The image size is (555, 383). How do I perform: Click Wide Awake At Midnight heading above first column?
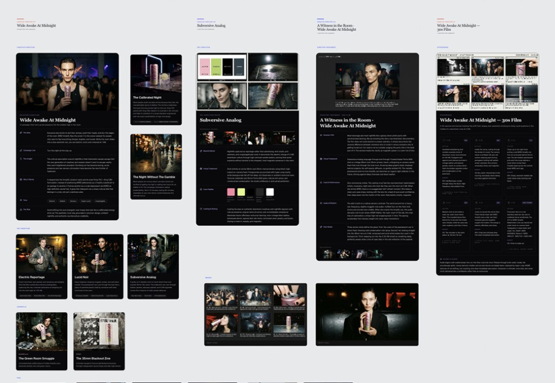click(36, 25)
